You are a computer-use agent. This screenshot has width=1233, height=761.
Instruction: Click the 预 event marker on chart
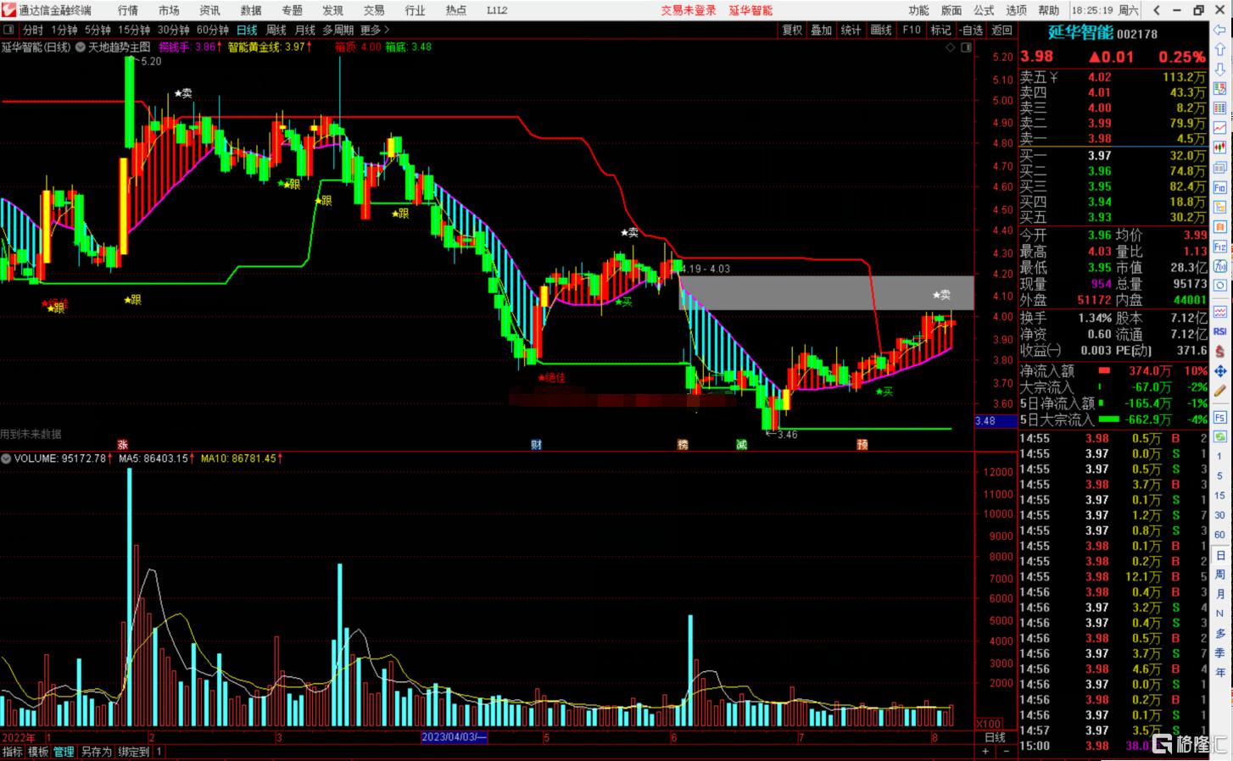point(862,444)
